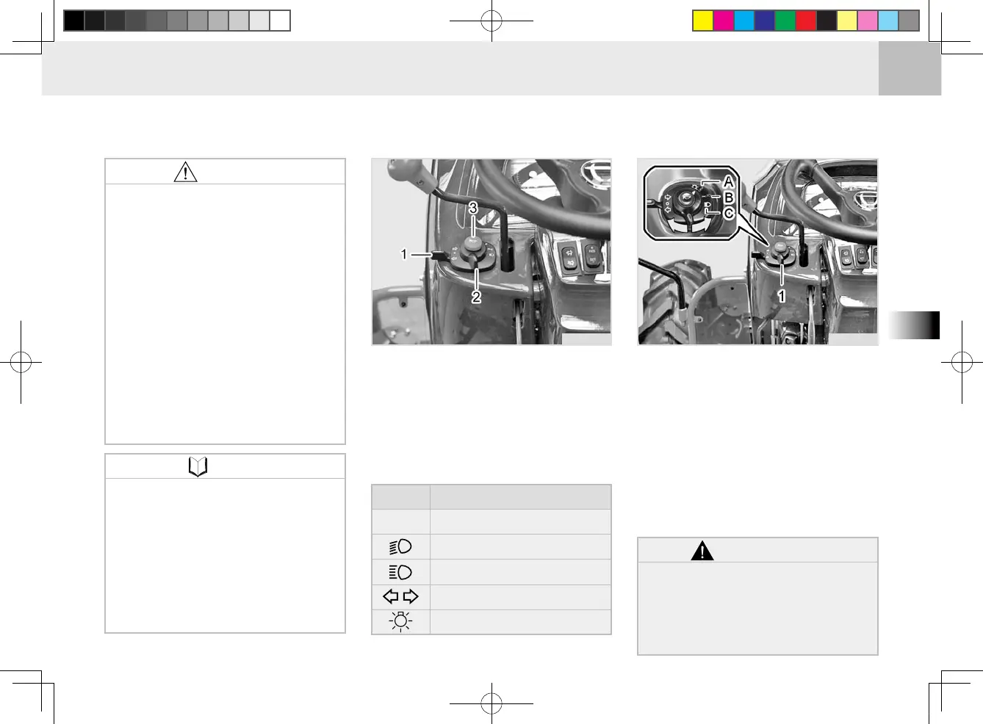Open the tractor photo with callouts 1-2-3
This screenshot has height=724, width=983.
coord(491,252)
